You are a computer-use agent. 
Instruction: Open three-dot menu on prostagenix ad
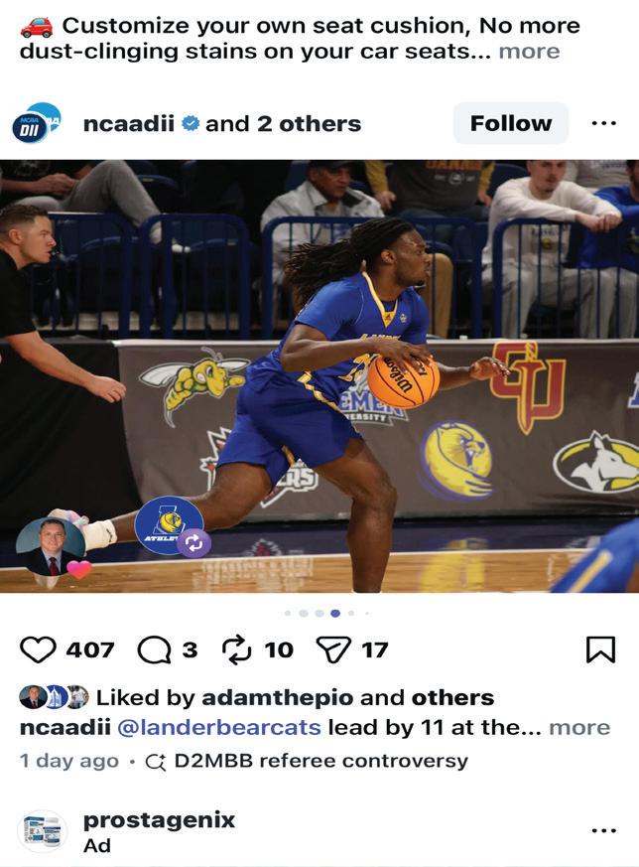coord(603,830)
